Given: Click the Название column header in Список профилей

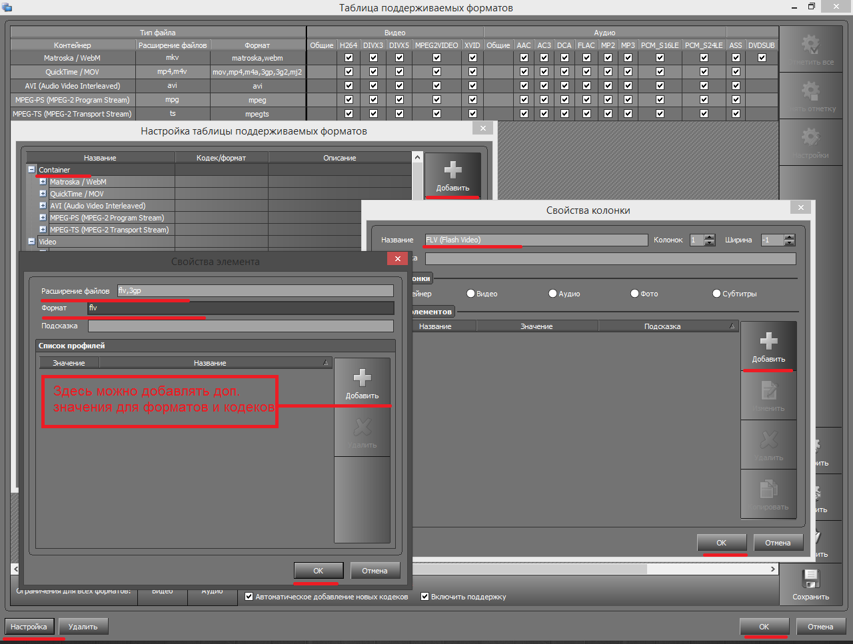Looking at the screenshot, I should click(x=210, y=363).
